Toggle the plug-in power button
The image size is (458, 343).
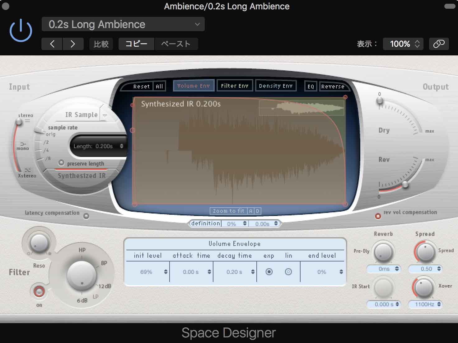coord(21,30)
